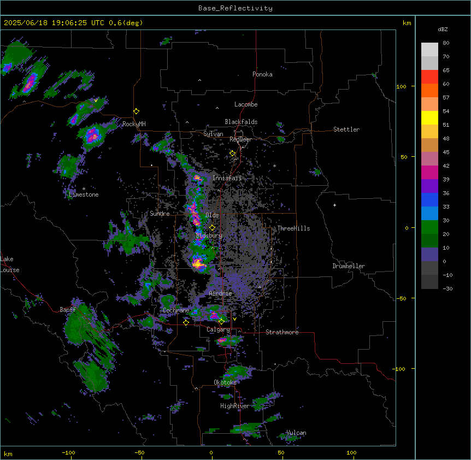
Task: Click the yellow diamond marker right of Olds
Action: coord(212,228)
